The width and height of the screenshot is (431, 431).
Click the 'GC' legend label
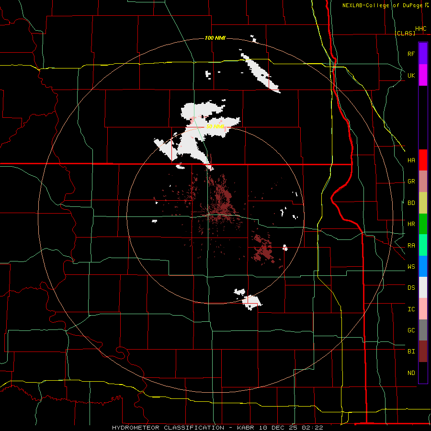[x=411, y=330]
